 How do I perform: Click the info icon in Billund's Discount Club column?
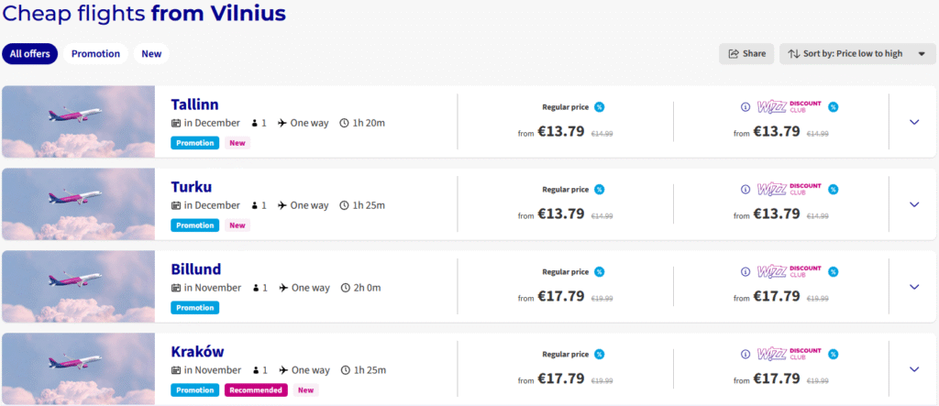coord(745,272)
